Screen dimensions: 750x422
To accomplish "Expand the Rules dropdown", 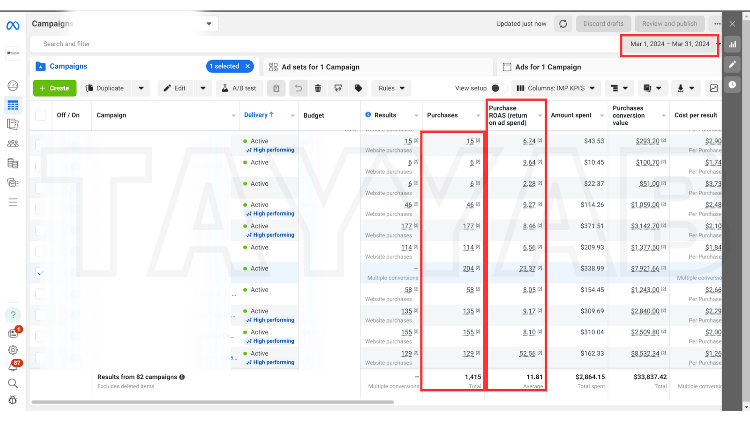I will [391, 88].
